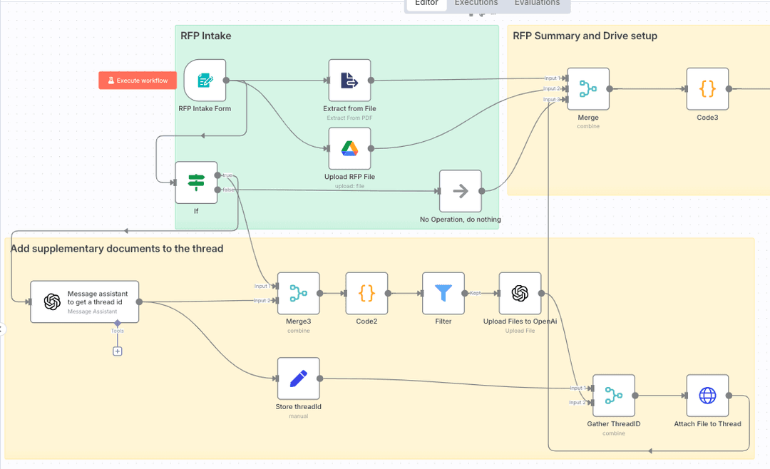Click the Merge node in RFP Summary section
This screenshot has width=770, height=469.
588,89
